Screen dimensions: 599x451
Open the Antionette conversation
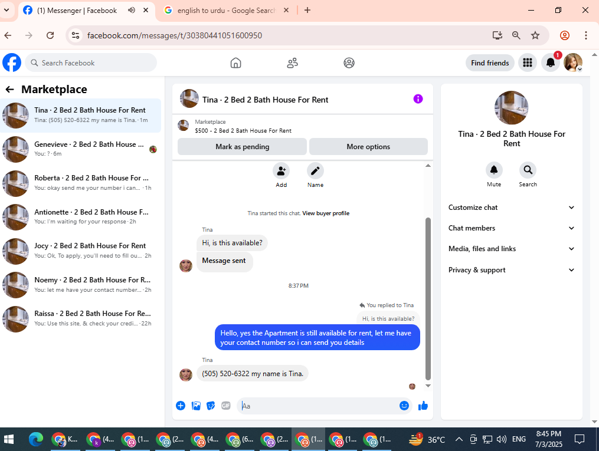click(81, 217)
